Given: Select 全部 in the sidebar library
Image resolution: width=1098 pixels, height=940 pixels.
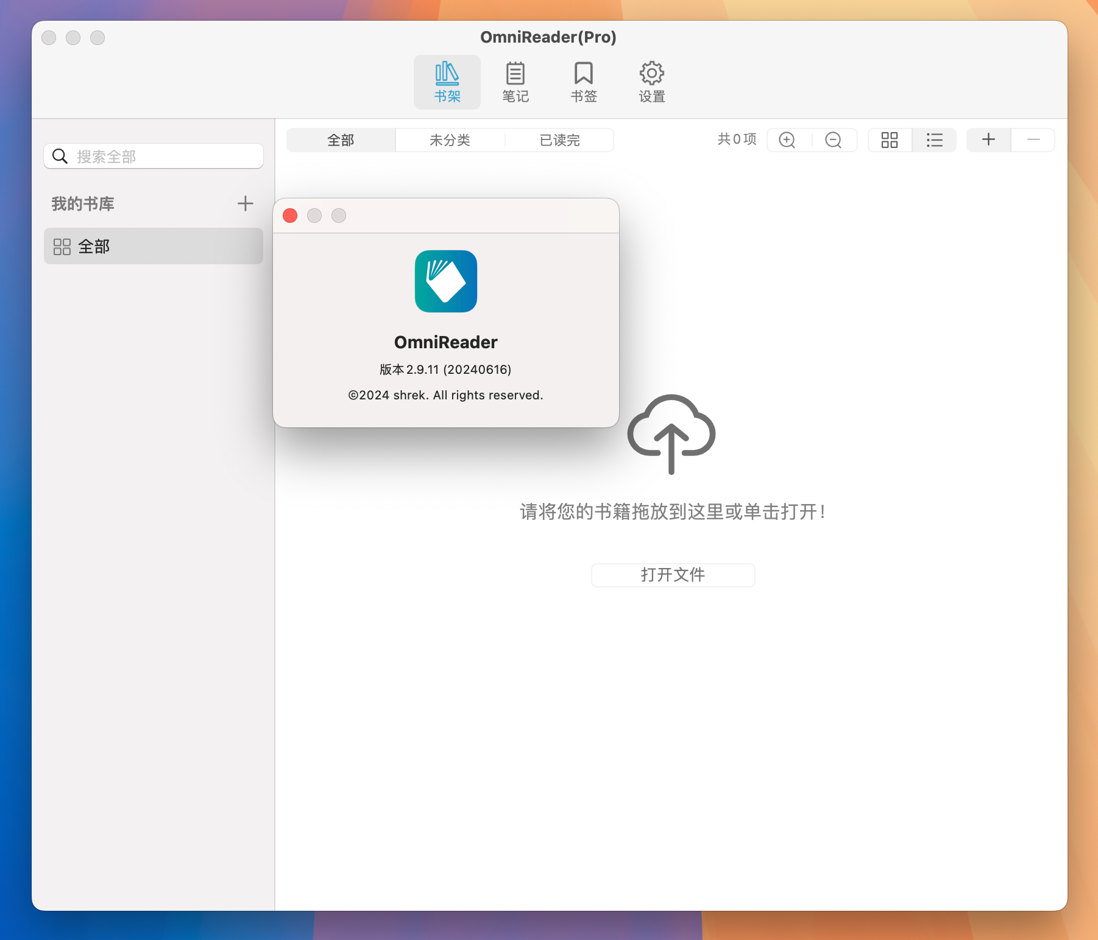Looking at the screenshot, I should (x=154, y=246).
